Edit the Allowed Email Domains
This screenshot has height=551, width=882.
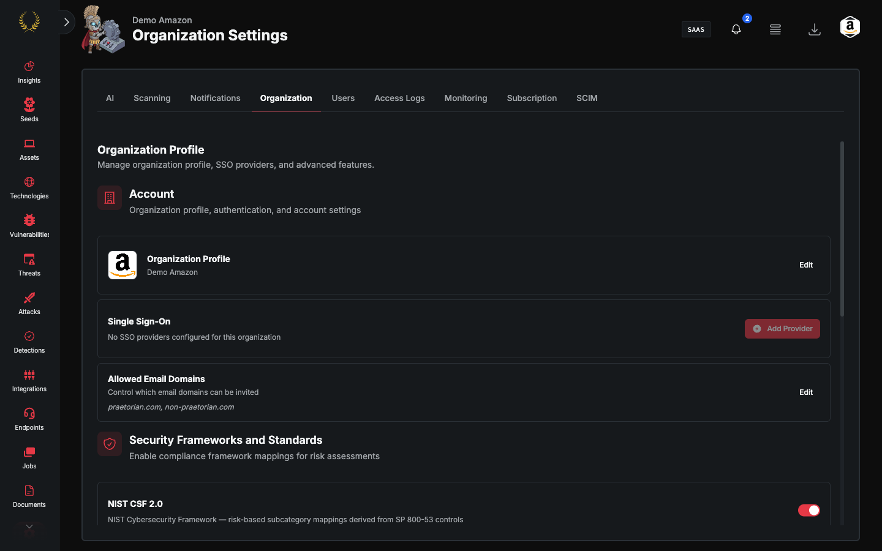pos(806,392)
